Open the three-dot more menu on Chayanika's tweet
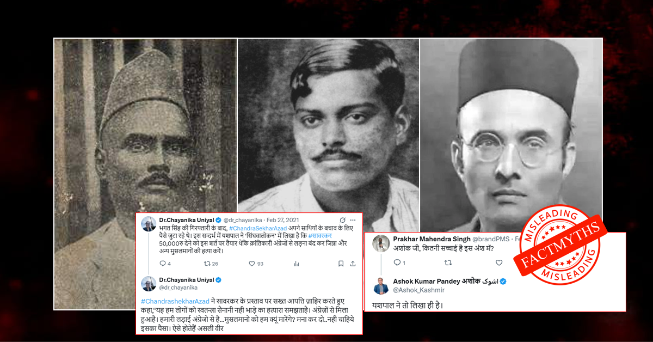This screenshot has height=342, width=653. pyautogui.click(x=353, y=219)
